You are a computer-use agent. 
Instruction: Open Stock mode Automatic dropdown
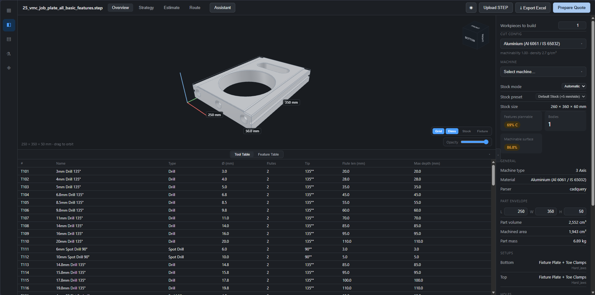(x=574, y=87)
